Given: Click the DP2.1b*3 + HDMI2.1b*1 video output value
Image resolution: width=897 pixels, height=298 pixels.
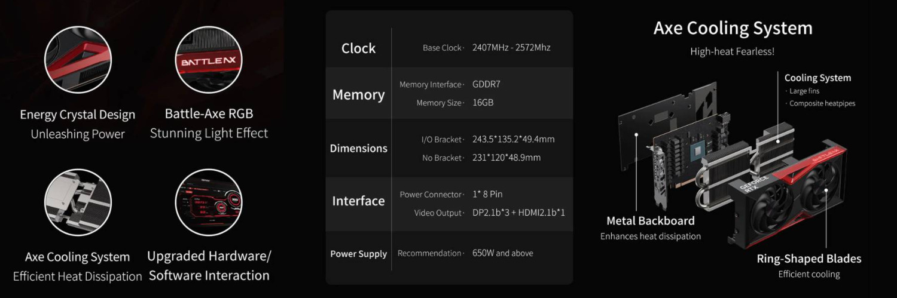Looking at the screenshot, I should coord(518,213).
